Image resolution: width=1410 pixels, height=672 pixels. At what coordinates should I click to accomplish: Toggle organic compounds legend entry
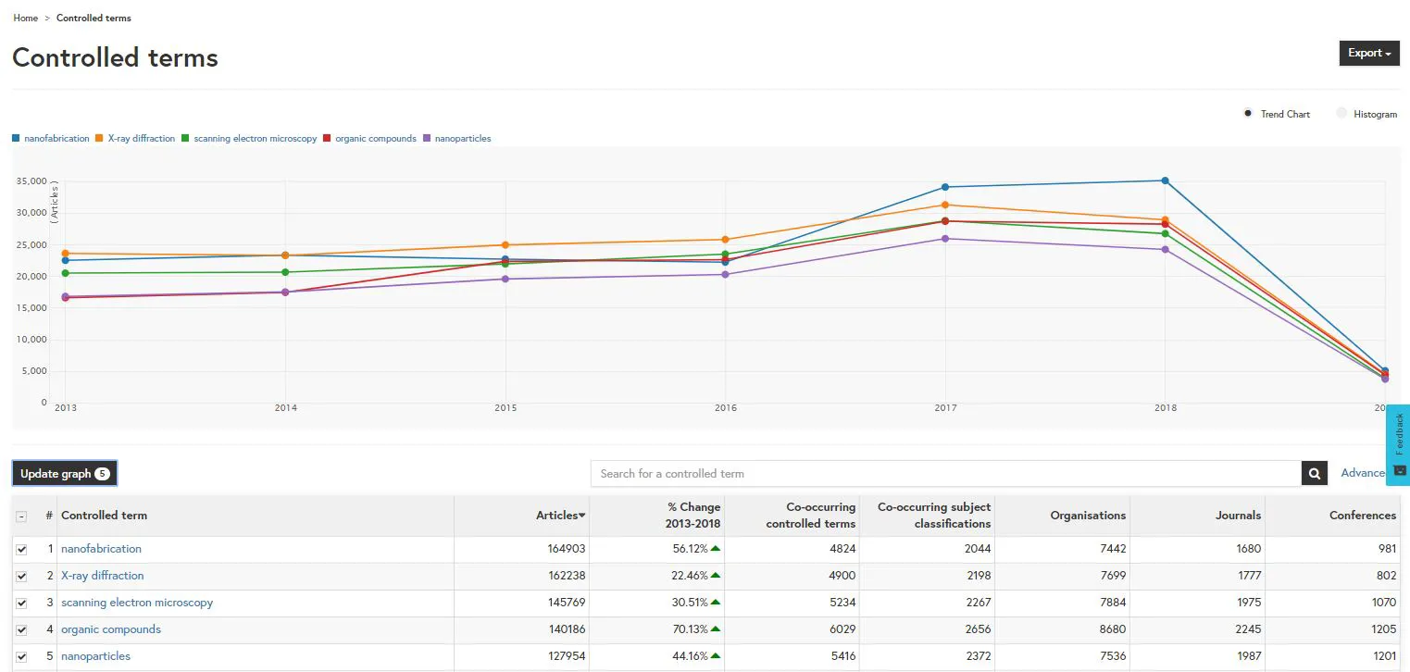click(375, 139)
